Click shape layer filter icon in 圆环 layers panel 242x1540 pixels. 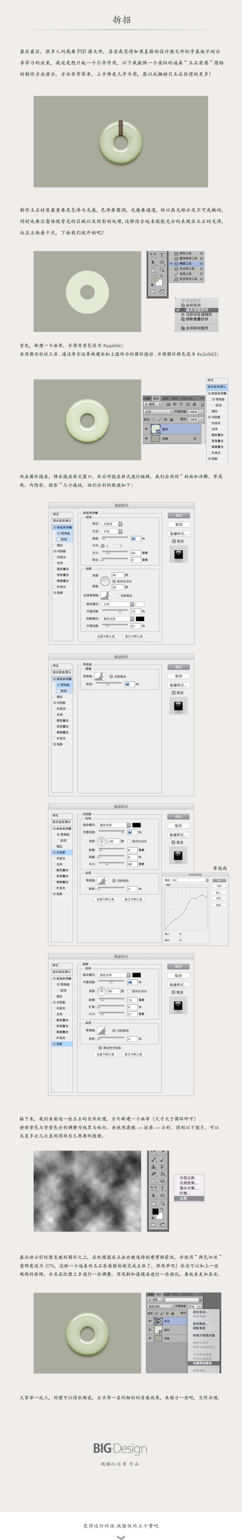point(188,405)
